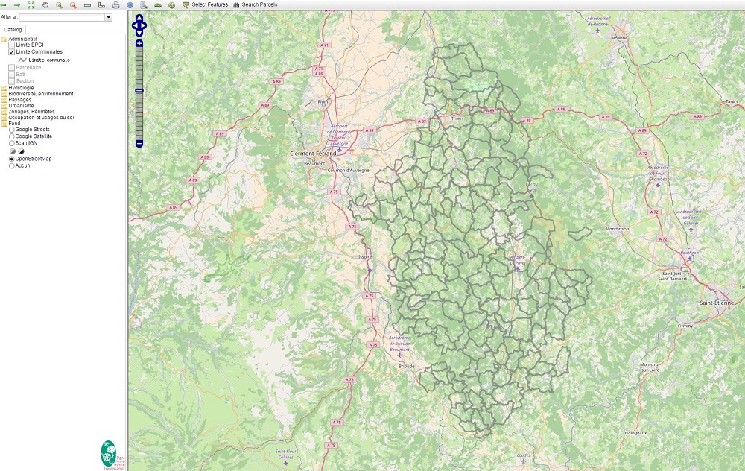Go to previous map extent with left arrow

[x=3, y=4]
